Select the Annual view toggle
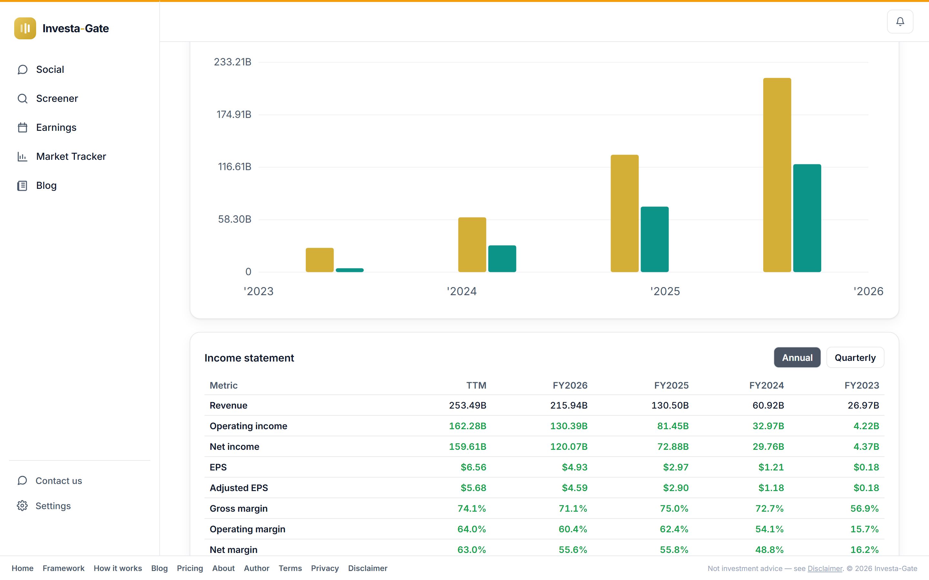 797,358
